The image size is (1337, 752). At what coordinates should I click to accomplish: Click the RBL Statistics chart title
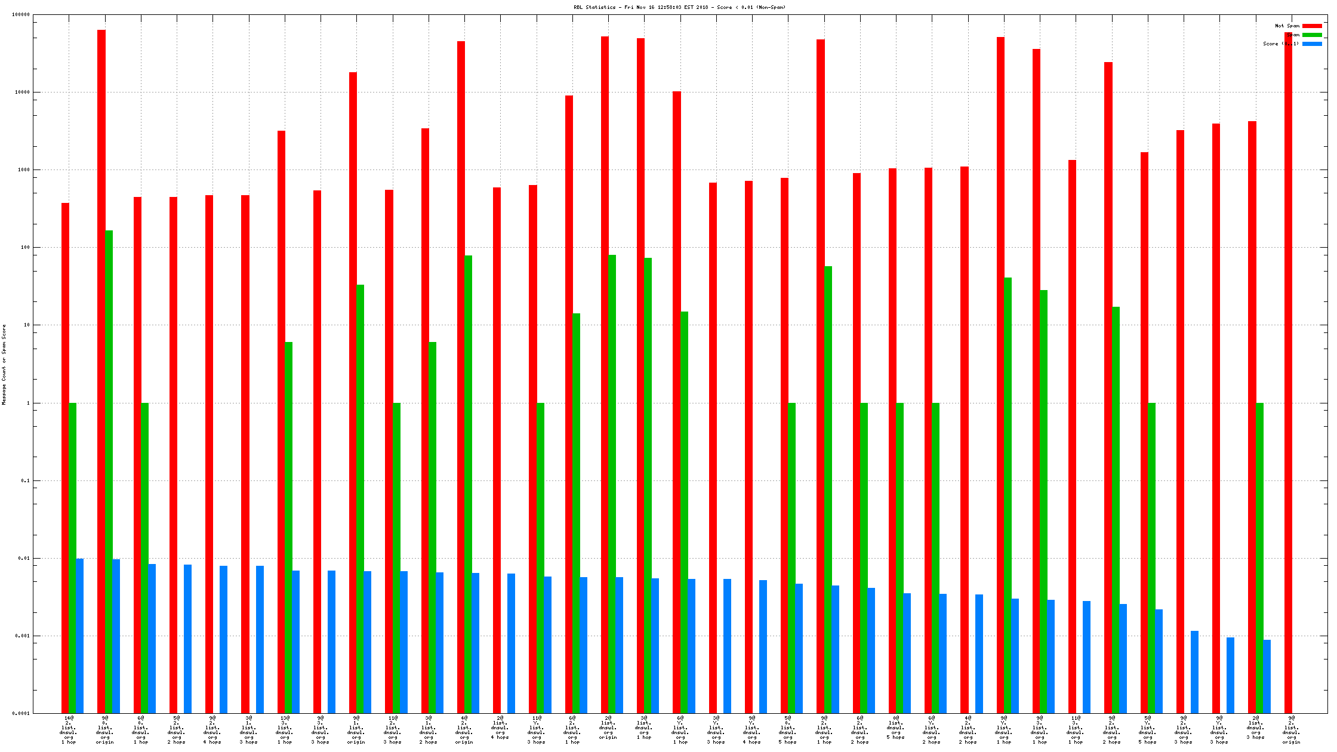679,7
